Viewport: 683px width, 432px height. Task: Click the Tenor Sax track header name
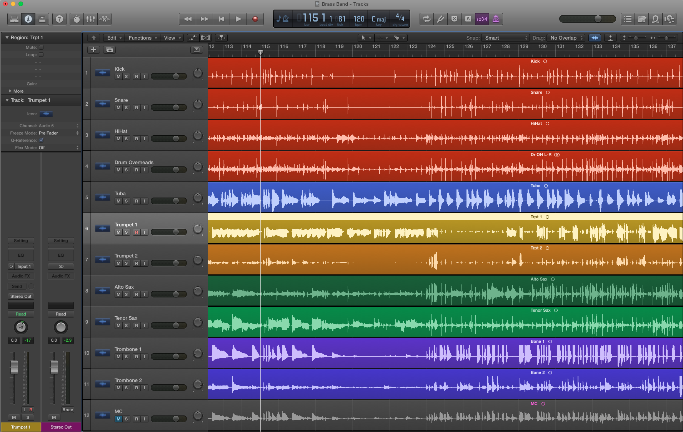click(126, 318)
